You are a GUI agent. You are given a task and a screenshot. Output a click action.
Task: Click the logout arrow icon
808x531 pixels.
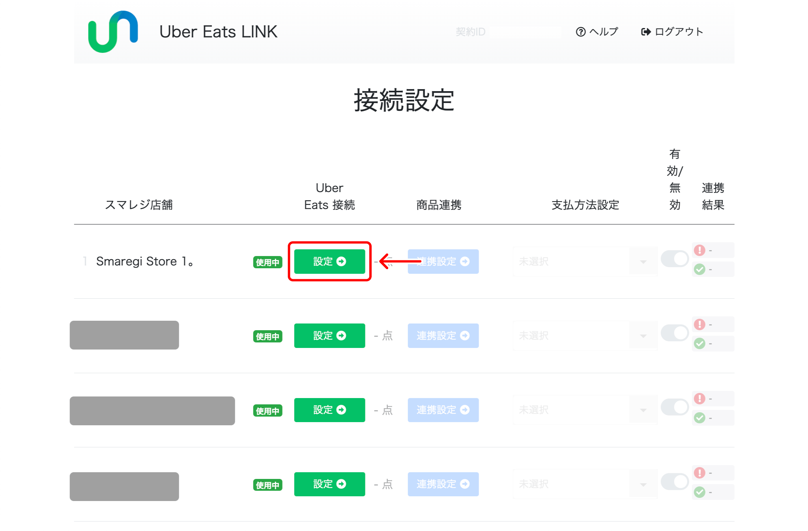(645, 32)
